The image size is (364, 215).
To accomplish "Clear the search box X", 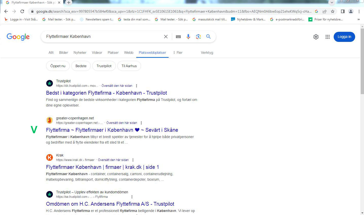I will point(166,37).
